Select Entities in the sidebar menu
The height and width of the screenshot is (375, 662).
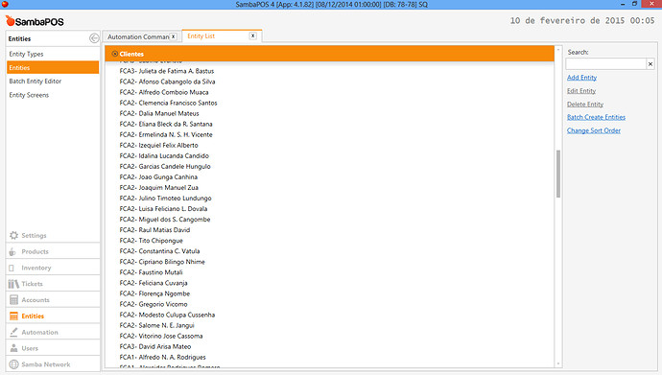53,67
